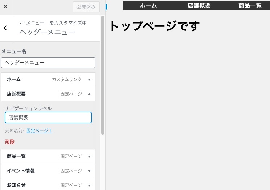This screenshot has height=190, width=270.
Task: Click the blue edit shortcut circle in the preview
Action: pyautogui.click(x=106, y=7)
